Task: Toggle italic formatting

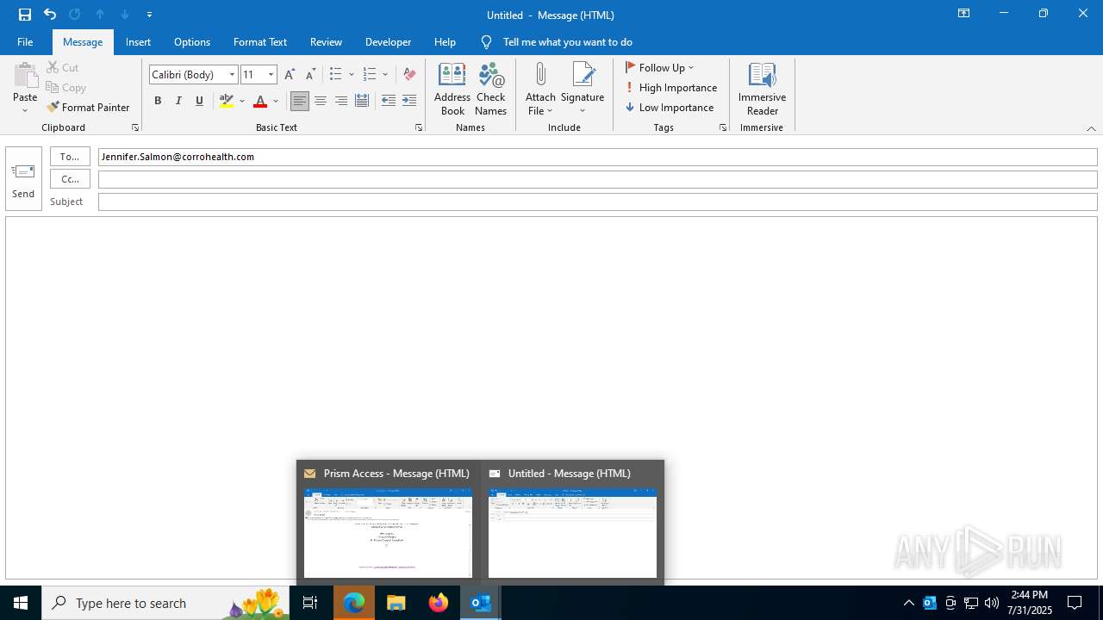Action: [178, 101]
